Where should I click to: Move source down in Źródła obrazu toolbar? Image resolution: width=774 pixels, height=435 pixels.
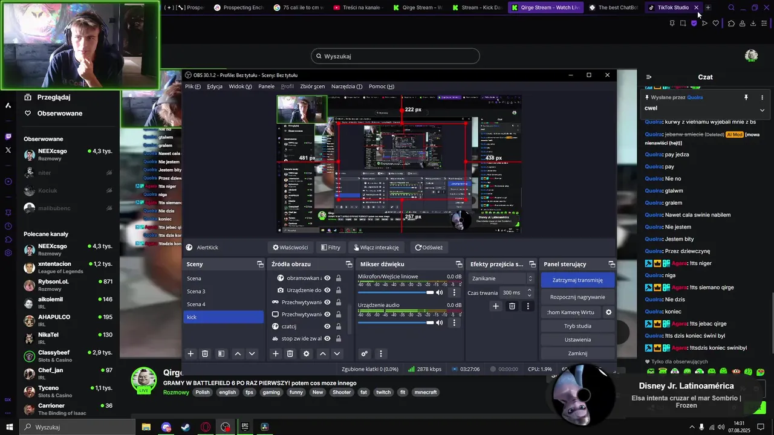(x=337, y=353)
